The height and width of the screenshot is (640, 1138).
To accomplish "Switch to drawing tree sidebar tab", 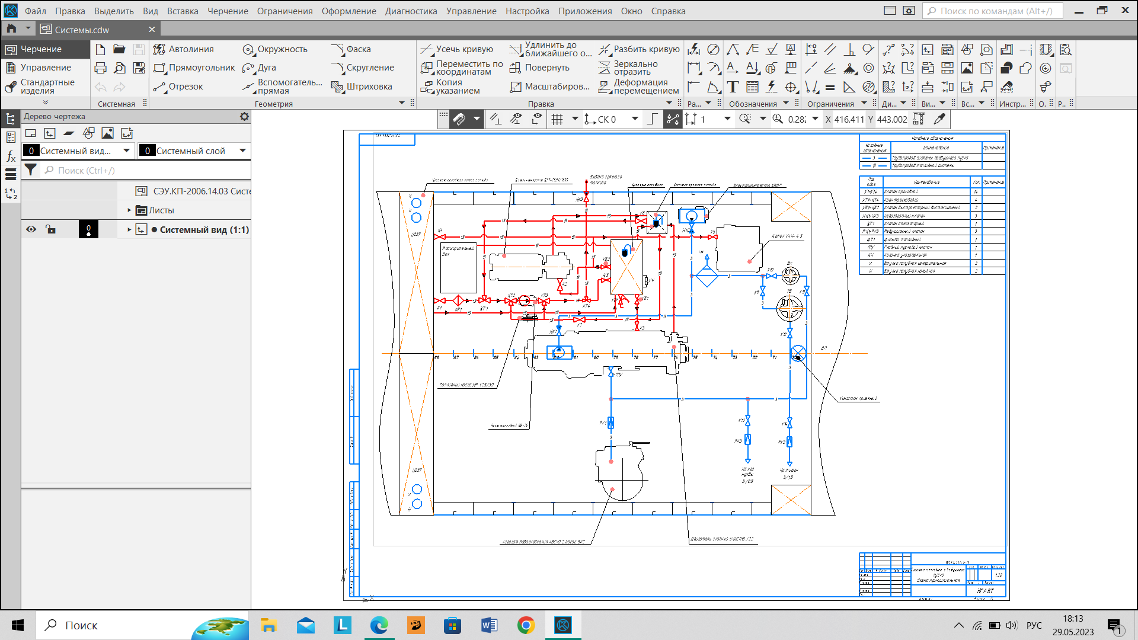I will point(11,119).
